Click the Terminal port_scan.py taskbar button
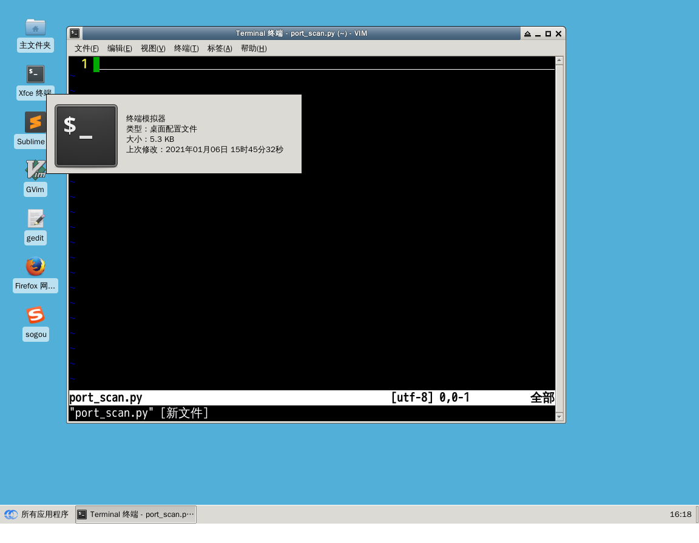 point(136,515)
